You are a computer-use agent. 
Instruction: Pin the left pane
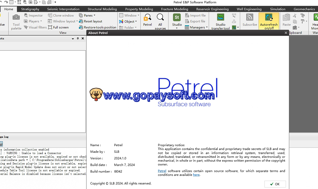click(78, 38)
